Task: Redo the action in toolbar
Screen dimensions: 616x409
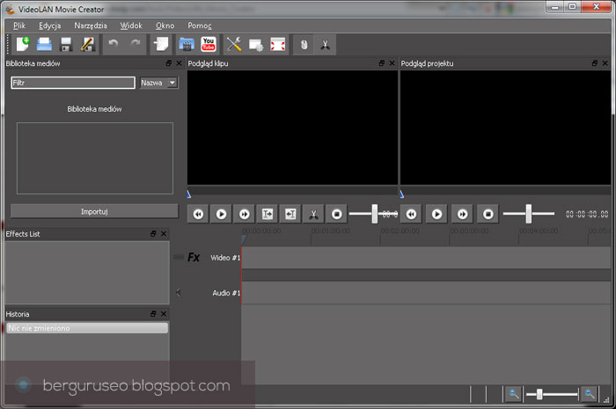Action: coord(136,44)
